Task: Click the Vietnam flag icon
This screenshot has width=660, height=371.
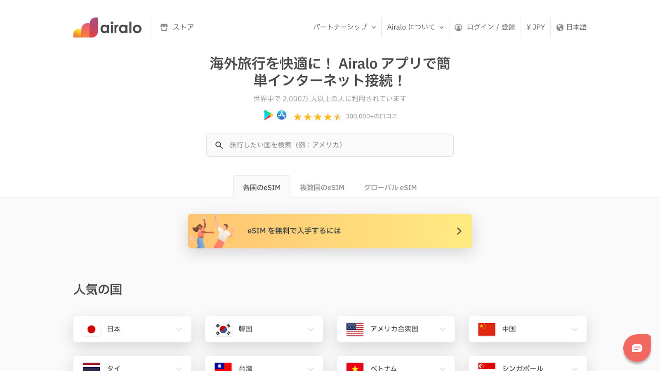Action: pyautogui.click(x=355, y=367)
